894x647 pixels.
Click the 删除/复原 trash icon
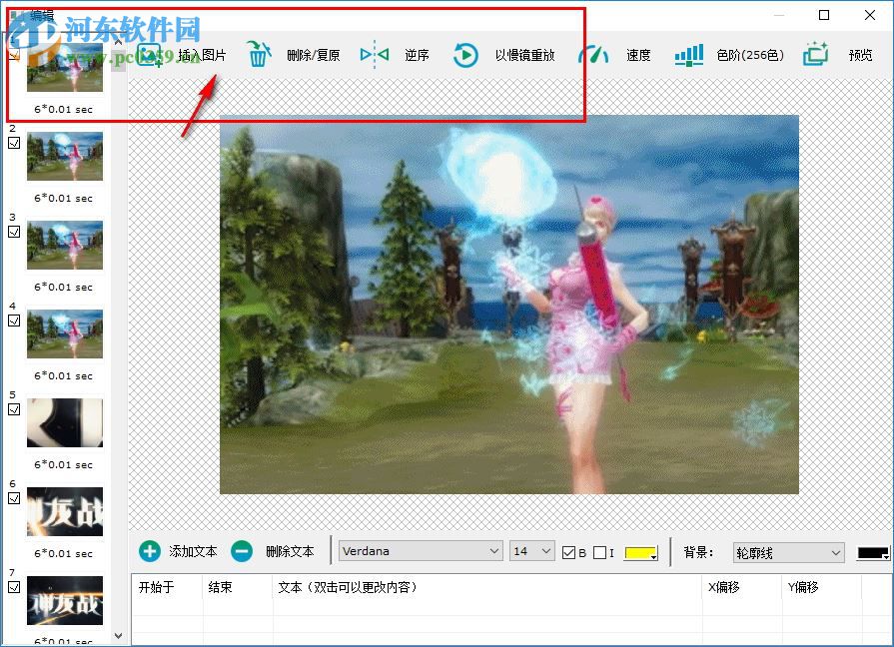(259, 55)
